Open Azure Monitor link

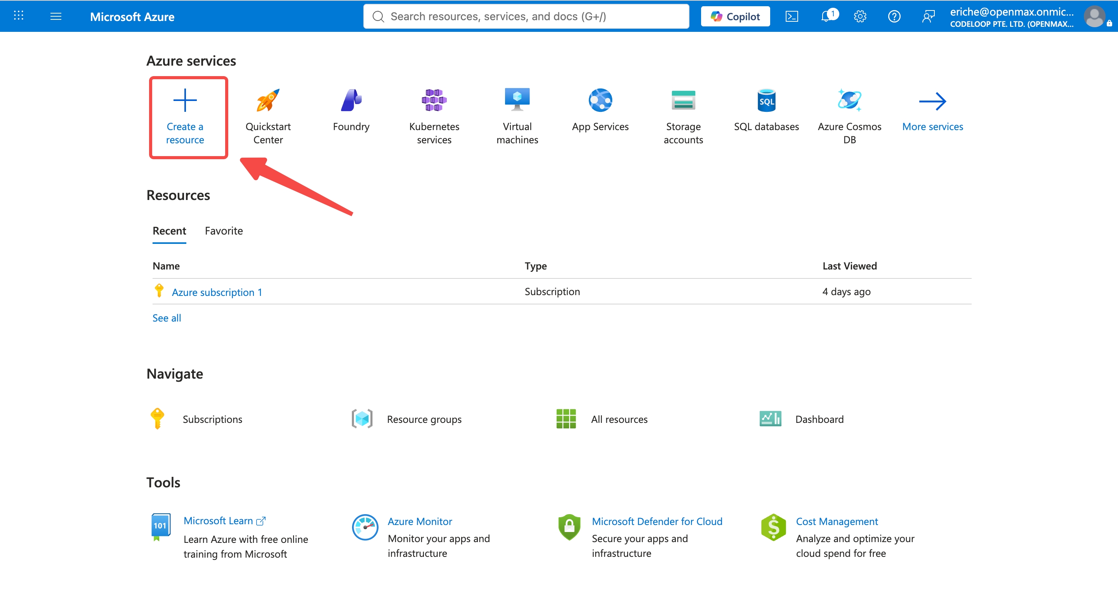pos(420,521)
